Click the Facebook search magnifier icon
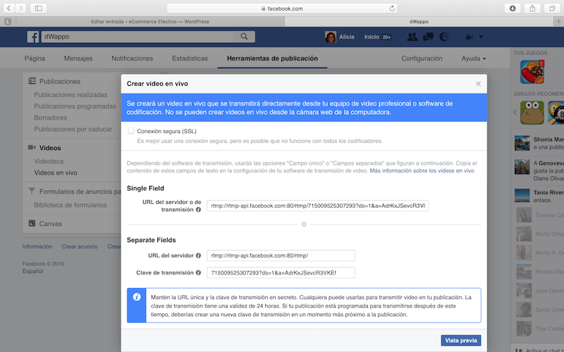This screenshot has width=564, height=352. (244, 37)
